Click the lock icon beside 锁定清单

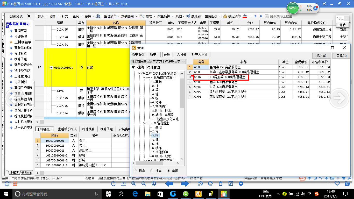tap(225, 16)
